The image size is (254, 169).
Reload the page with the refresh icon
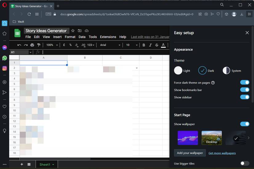(x=29, y=14)
